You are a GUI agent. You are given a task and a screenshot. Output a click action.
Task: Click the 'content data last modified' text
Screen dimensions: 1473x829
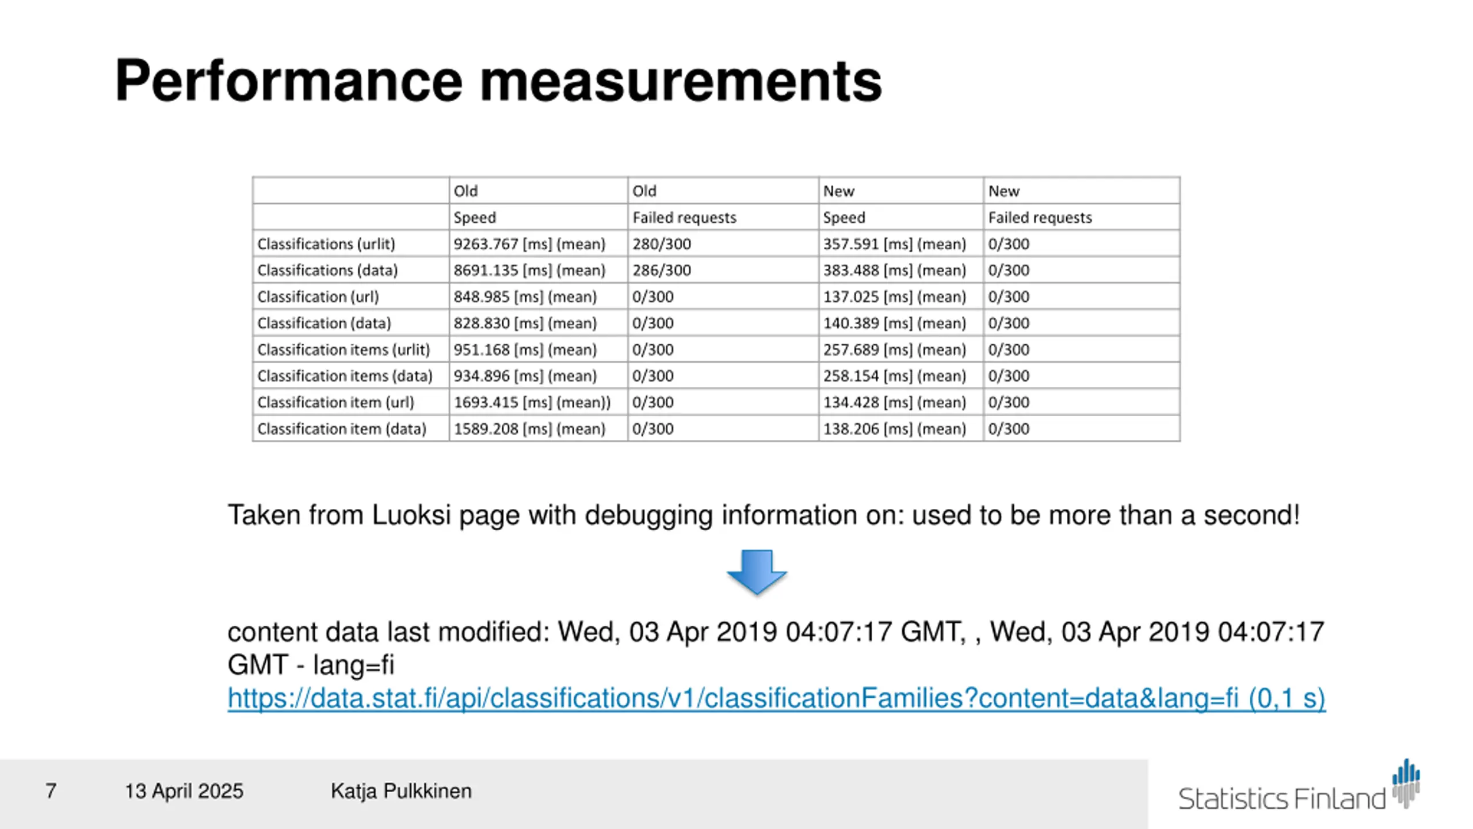pos(776,648)
